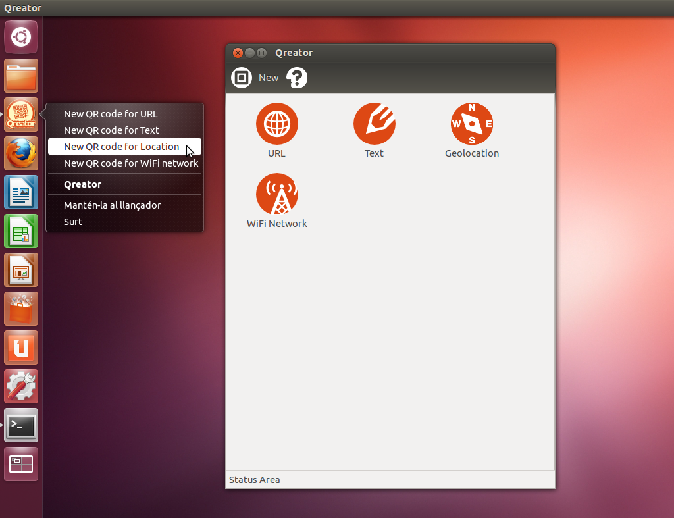This screenshot has width=674, height=518.
Task: Select the Geolocation QR code type
Action: pos(471,130)
